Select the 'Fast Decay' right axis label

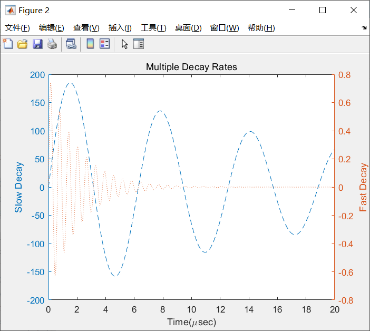(x=364, y=188)
